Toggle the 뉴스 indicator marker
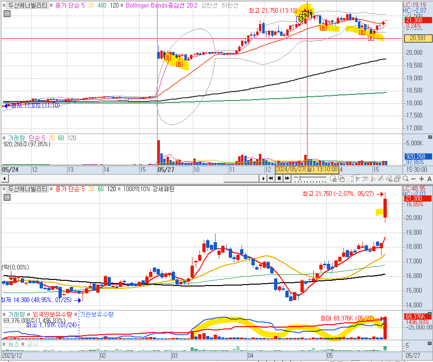Image resolution: width=433 pixels, height=362 pixels. 4,344
